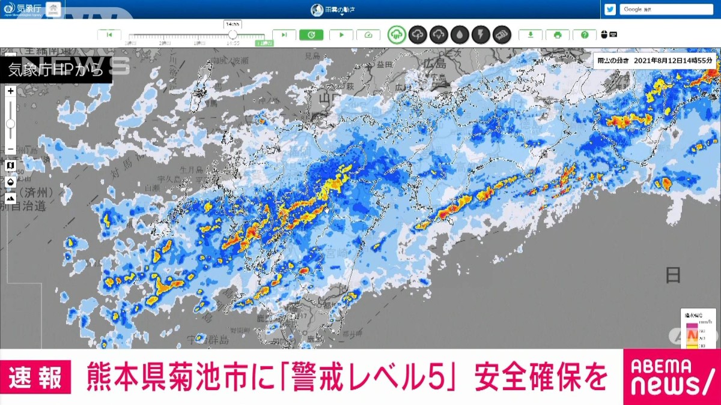Click the (済州) label on the map
721x405 pixels.
[36, 193]
